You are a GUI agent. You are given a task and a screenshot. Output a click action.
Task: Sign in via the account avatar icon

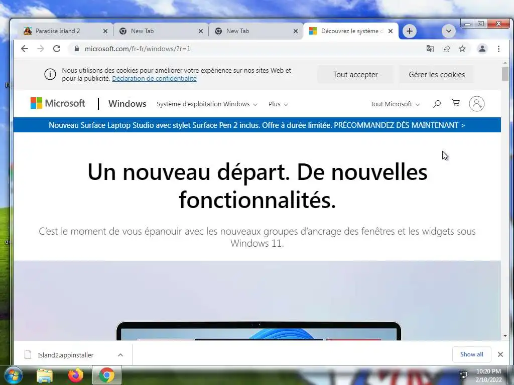pos(477,104)
